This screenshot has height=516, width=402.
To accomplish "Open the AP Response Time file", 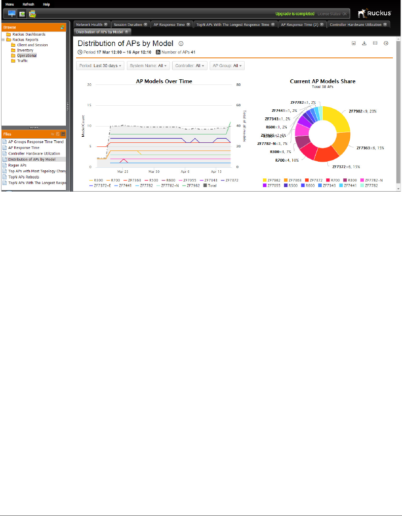I will coord(24,148).
